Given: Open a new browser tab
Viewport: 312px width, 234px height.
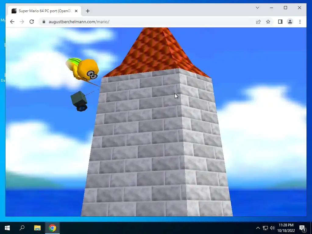Looking at the screenshot, I should (x=88, y=11).
